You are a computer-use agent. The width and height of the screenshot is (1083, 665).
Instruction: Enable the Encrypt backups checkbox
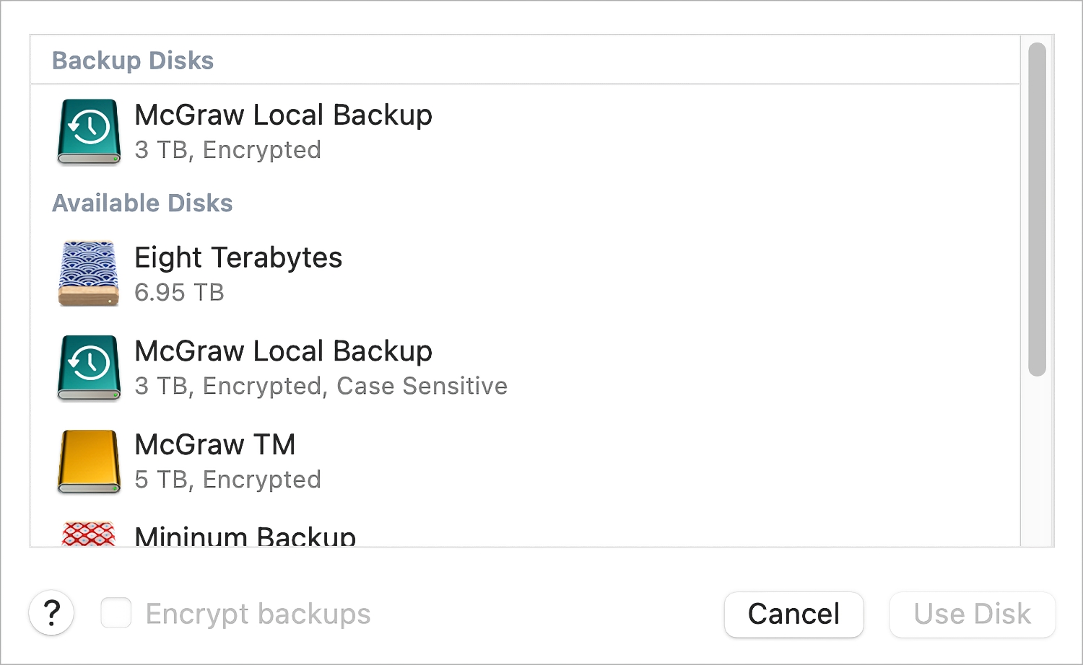(x=116, y=613)
